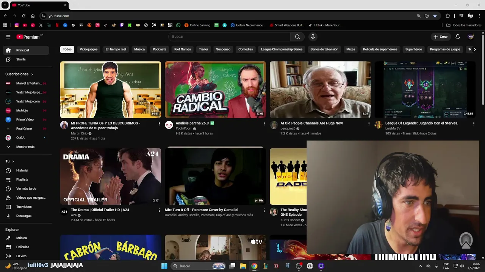
Task: Open the Twitch bookmark icon
Action: [x=122, y=25]
